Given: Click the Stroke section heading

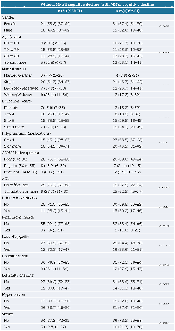Looking at the screenshot, I should point(7,314).
